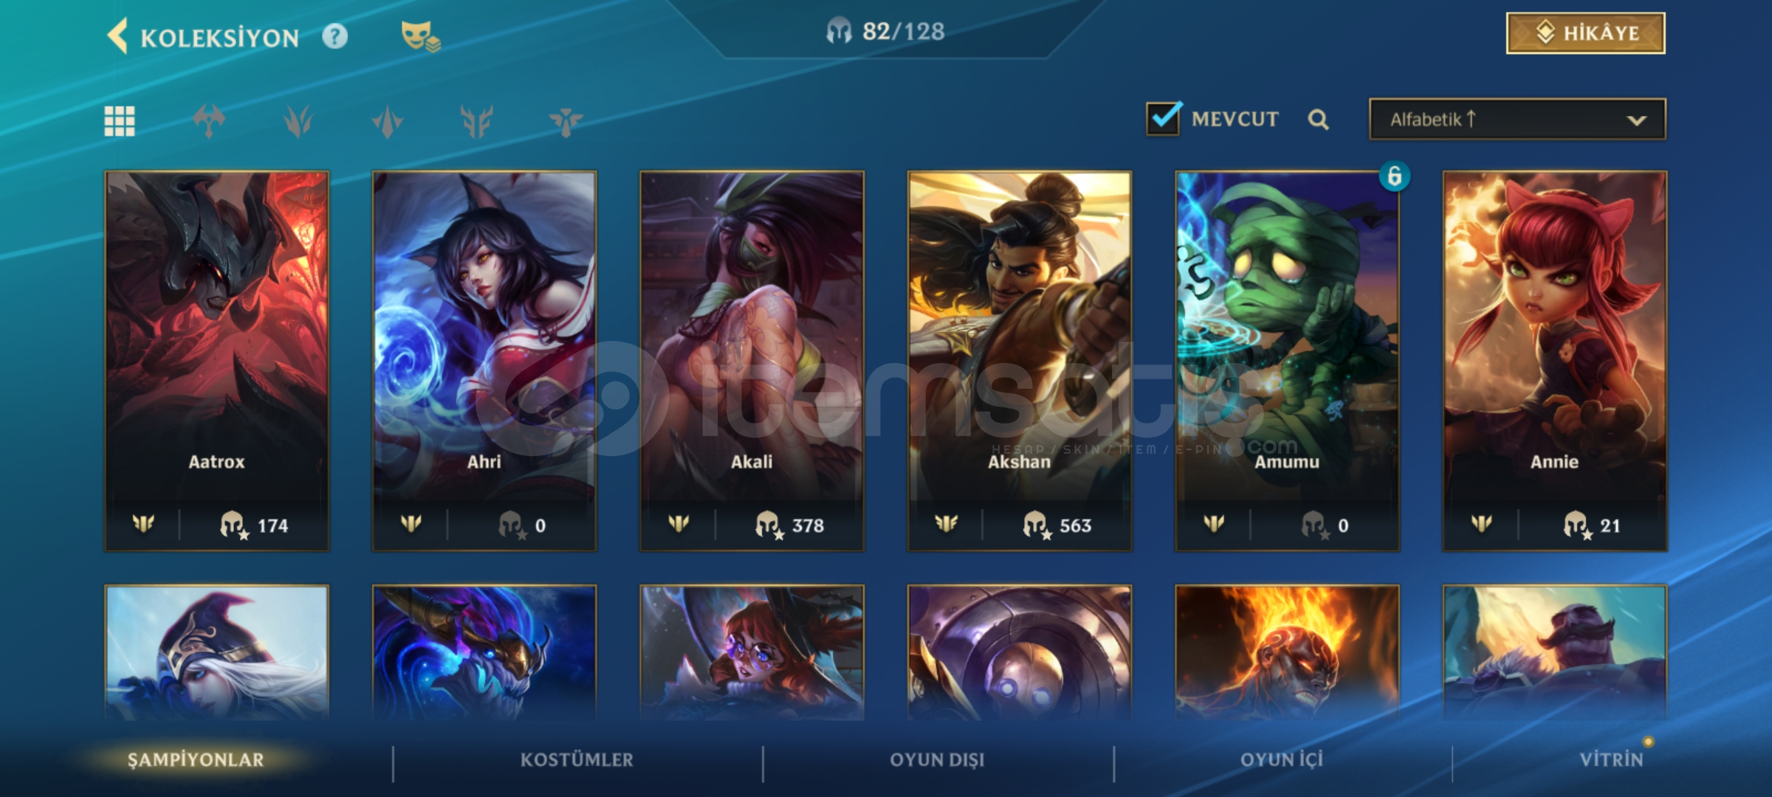Uncheck the Mevcut checkbox
This screenshot has width=1772, height=797.
(1164, 118)
